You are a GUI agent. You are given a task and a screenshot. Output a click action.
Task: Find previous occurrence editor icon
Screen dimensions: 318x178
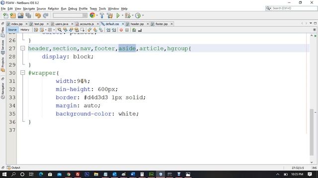[65, 30]
